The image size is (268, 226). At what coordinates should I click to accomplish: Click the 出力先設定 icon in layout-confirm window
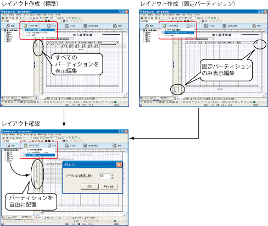[85, 146]
